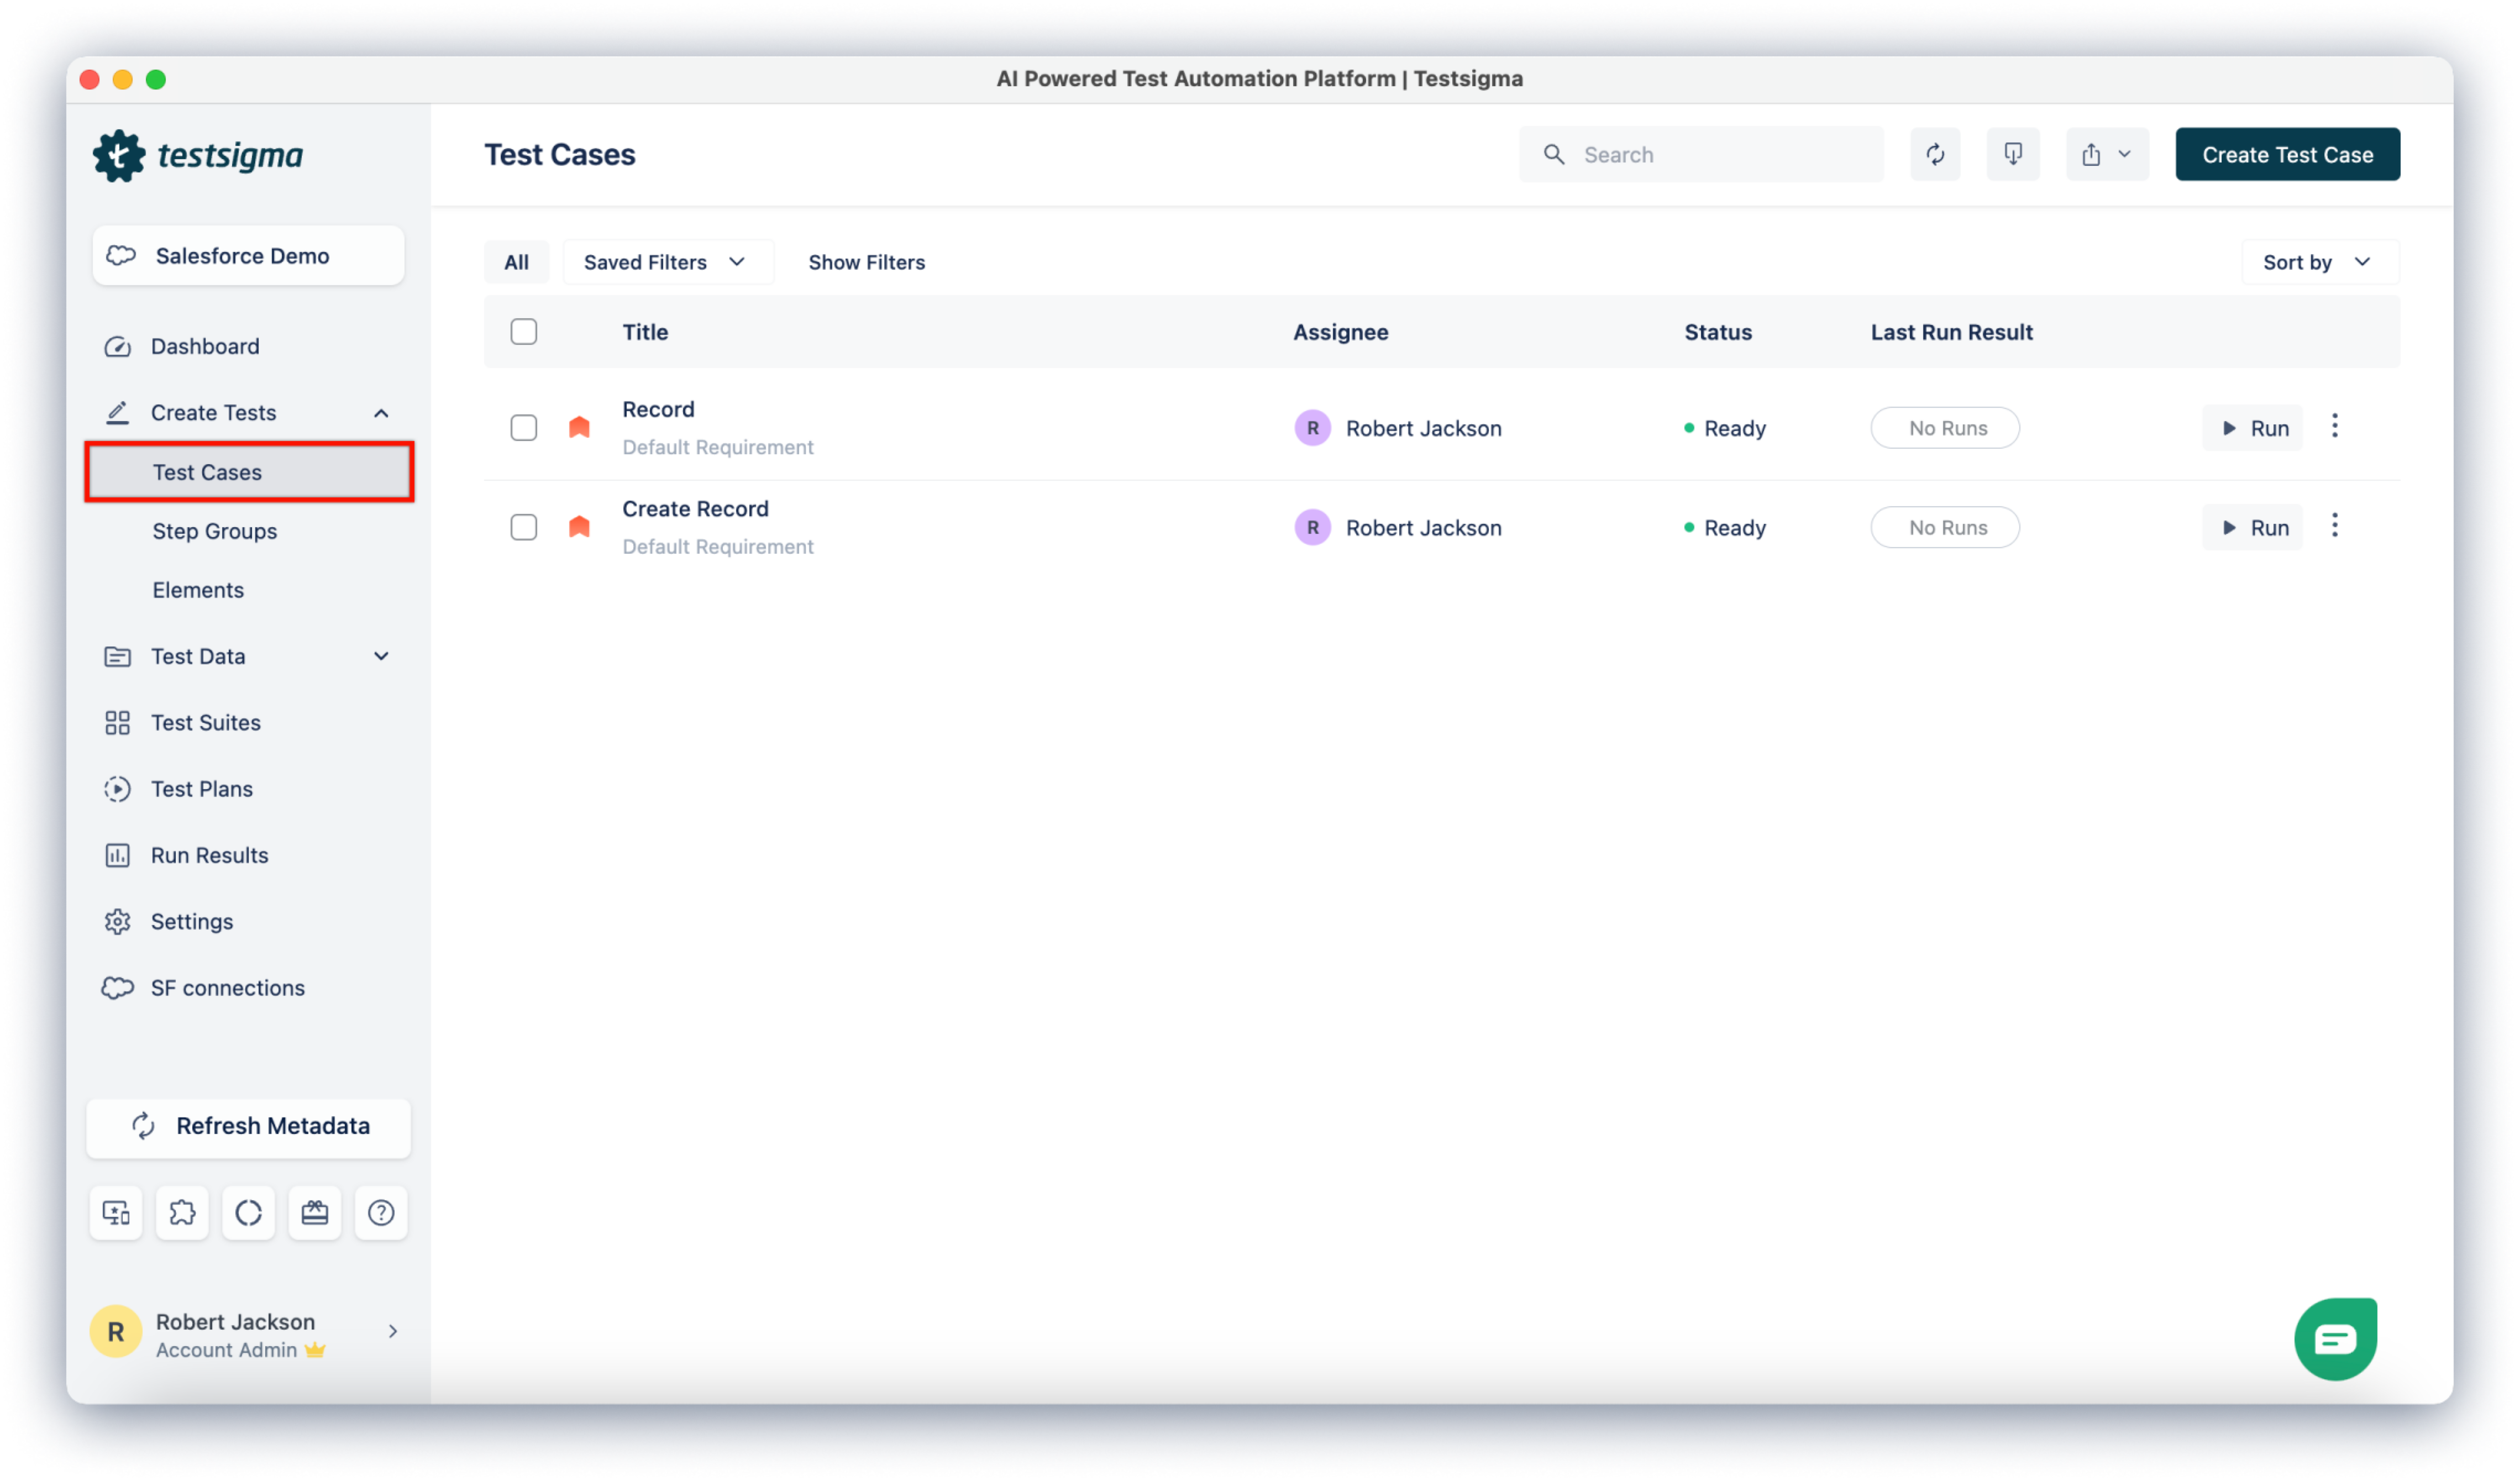The image size is (2520, 1481).
Task: Open Step Groups in sidebar
Action: click(214, 531)
